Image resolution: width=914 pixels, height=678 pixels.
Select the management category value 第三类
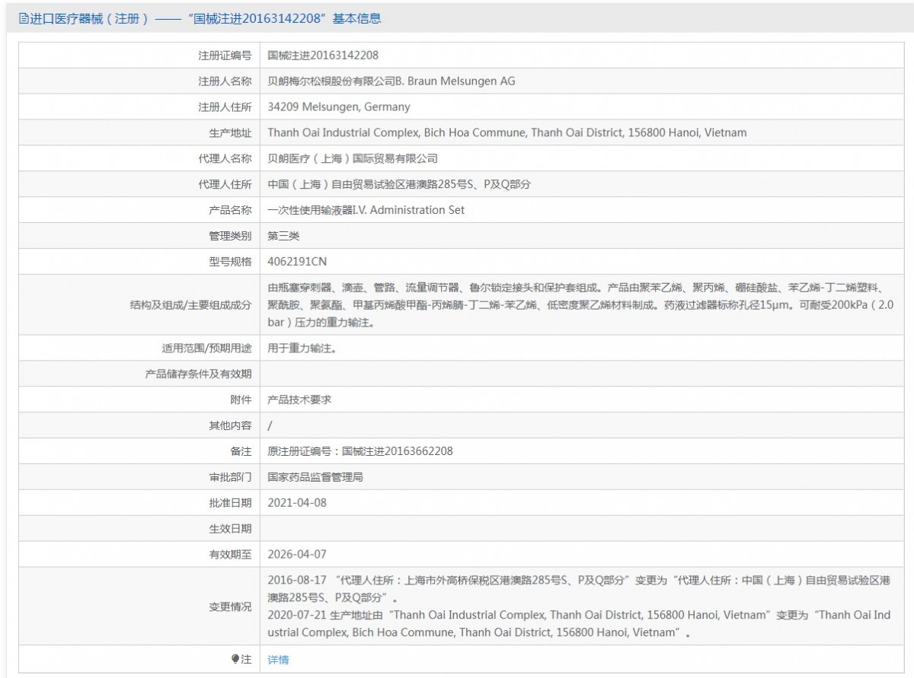tap(284, 236)
